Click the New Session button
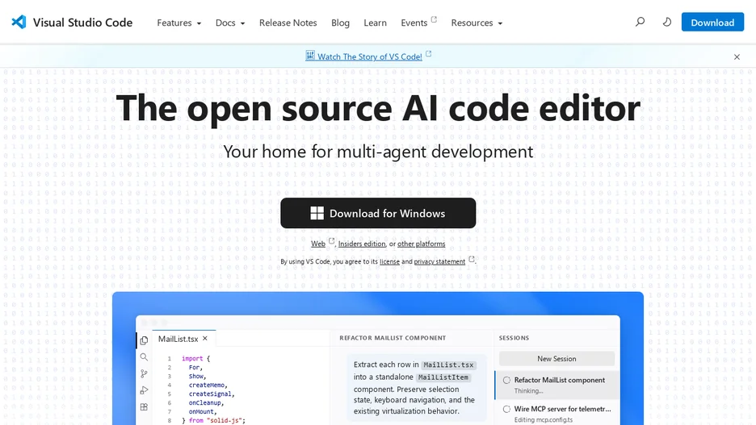Image resolution: width=756 pixels, height=425 pixels. pos(556,359)
